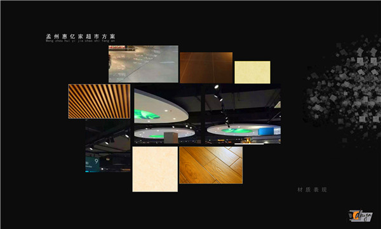Viewport: 381px width, 229px height.
Task: Pick the pale yellow material swatch
Action: click(252, 73)
